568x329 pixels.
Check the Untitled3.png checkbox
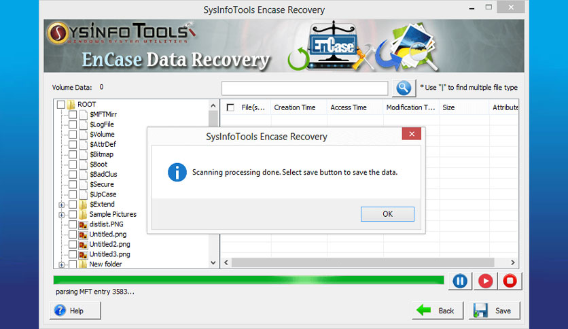click(73, 254)
